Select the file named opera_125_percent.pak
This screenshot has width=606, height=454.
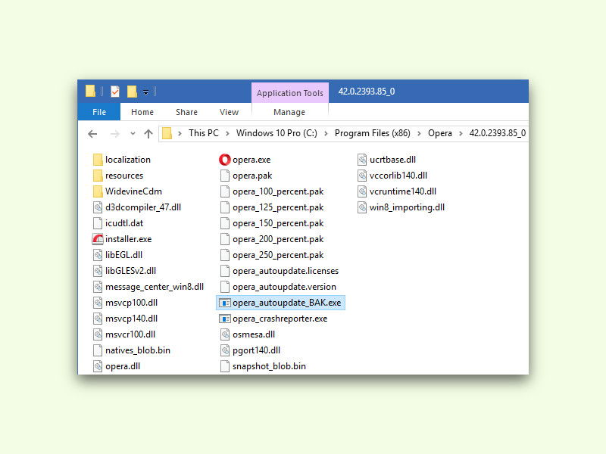[x=272, y=207]
